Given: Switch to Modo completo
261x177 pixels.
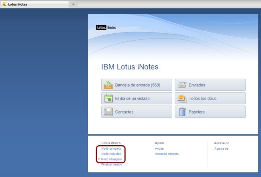Looking at the screenshot, I should 111,149.
